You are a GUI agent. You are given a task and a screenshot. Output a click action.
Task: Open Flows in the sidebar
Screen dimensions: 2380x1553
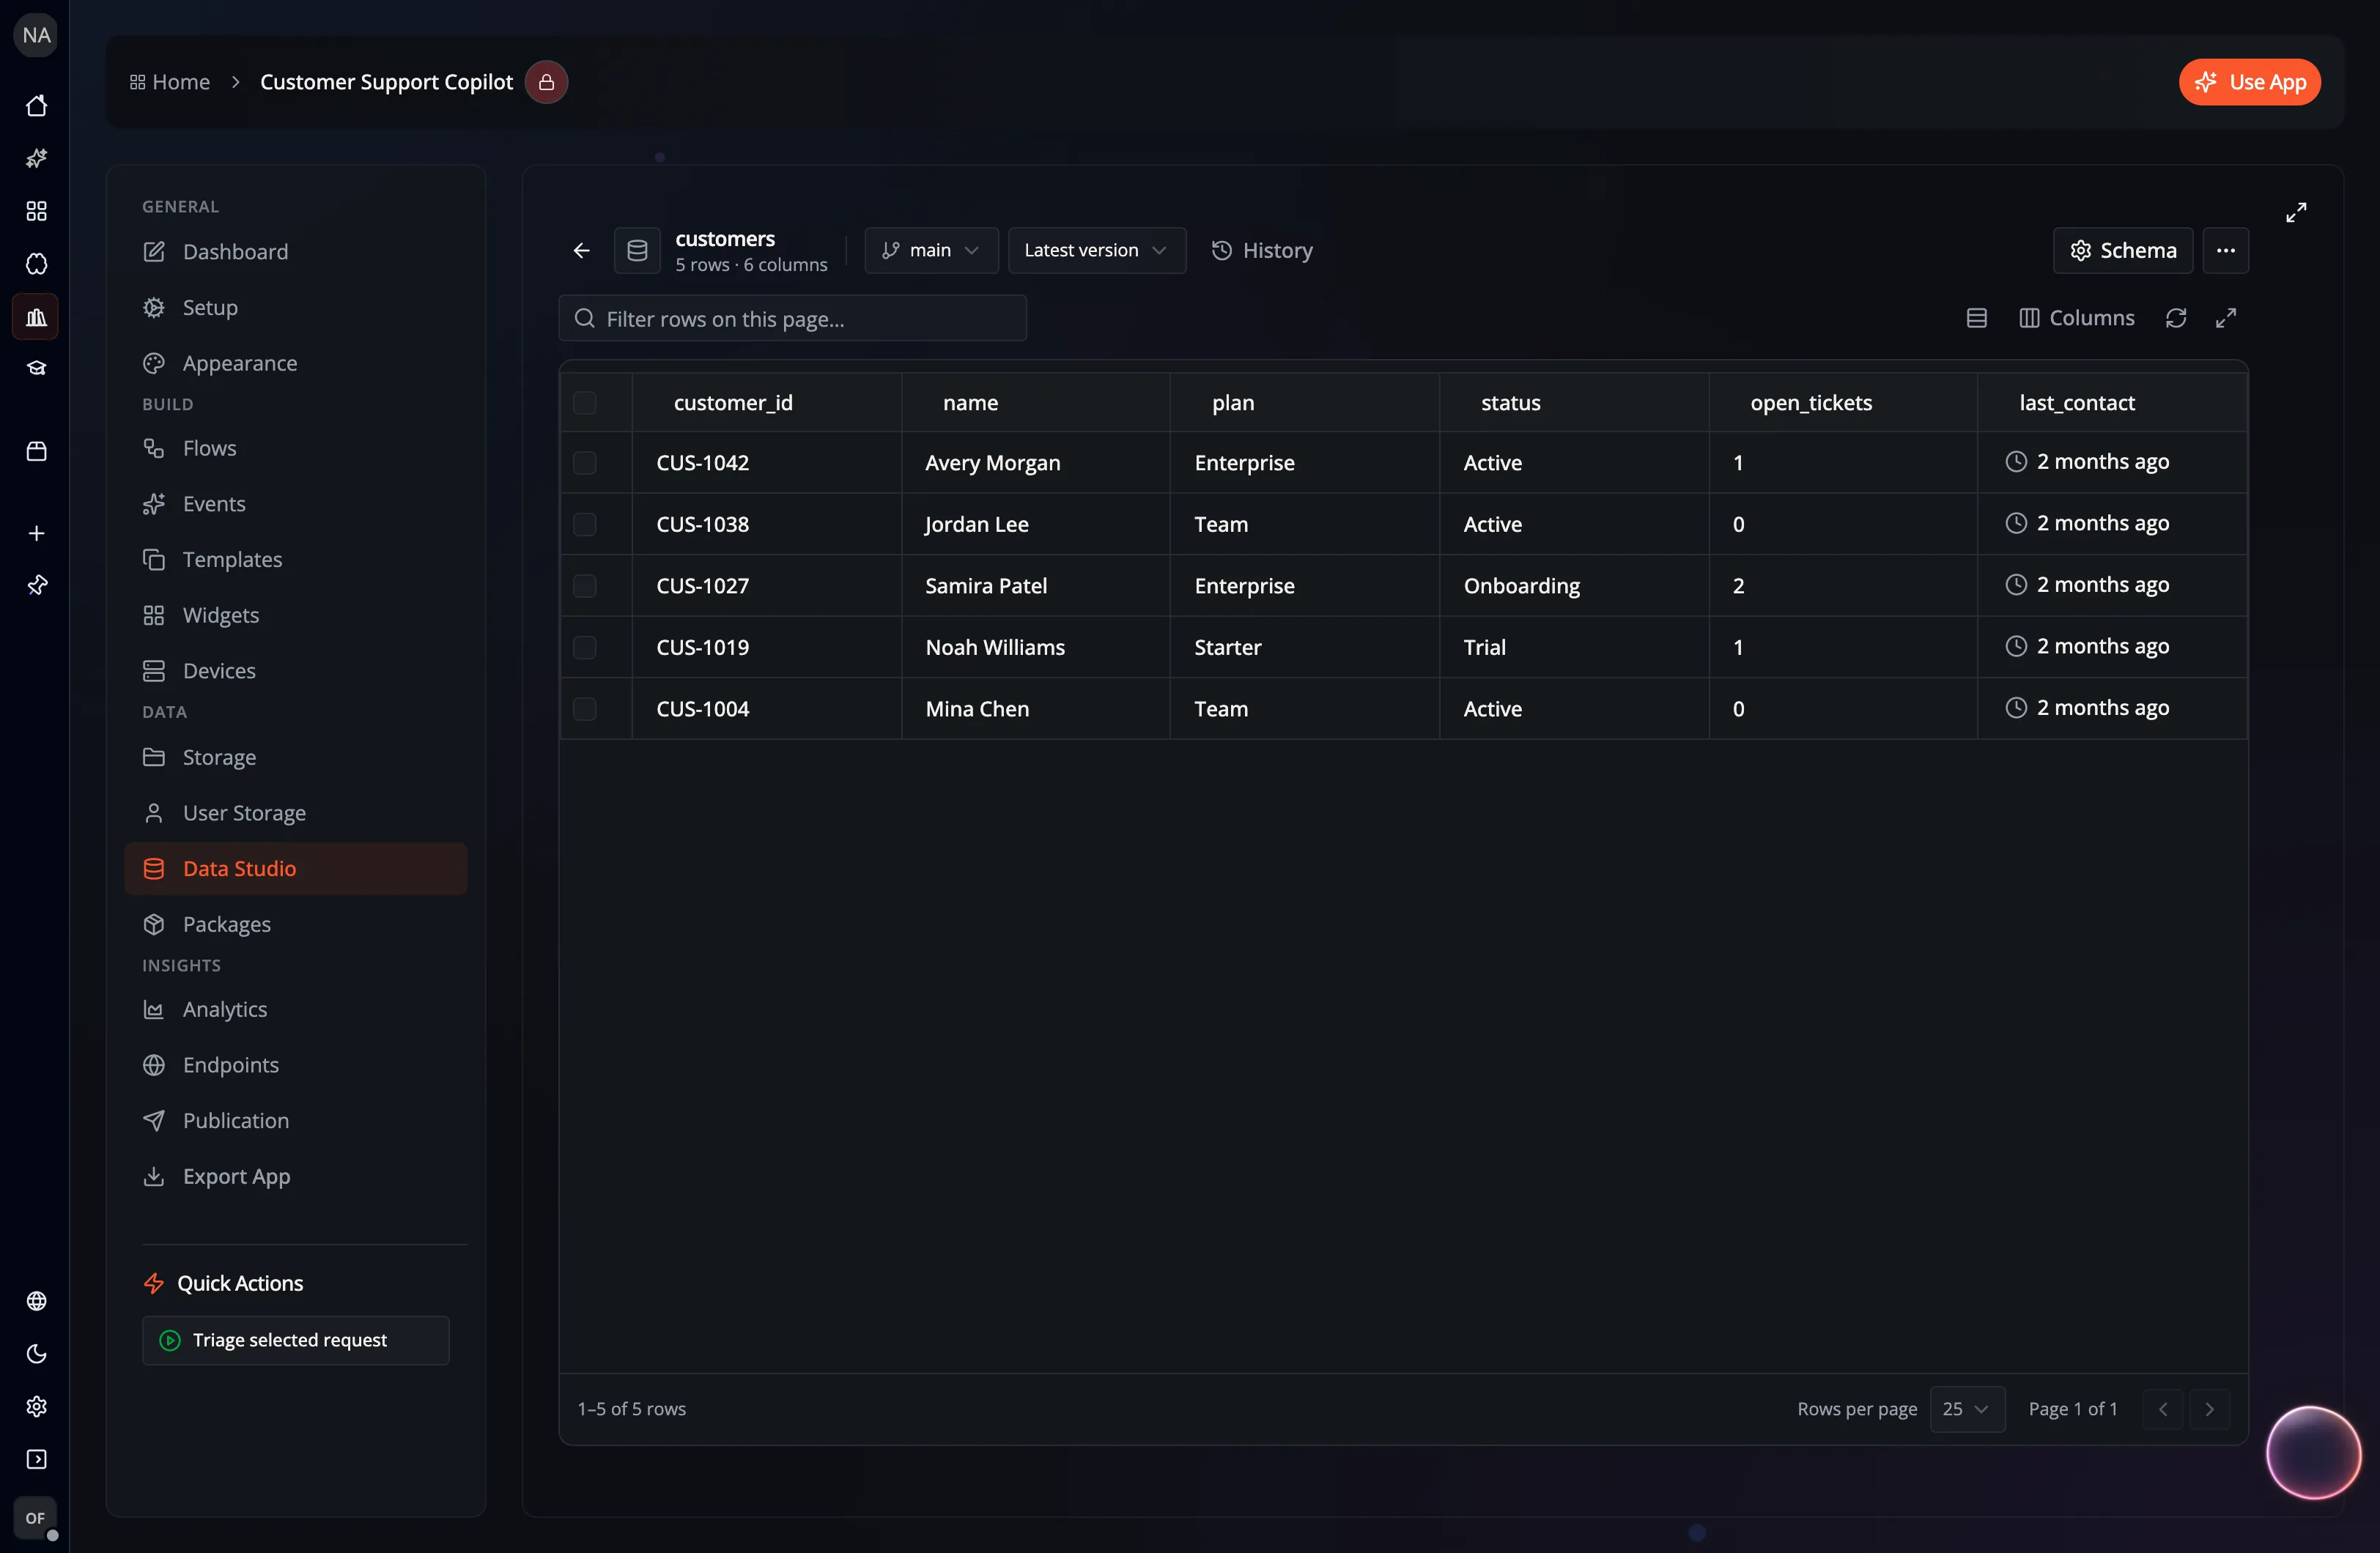point(296,448)
